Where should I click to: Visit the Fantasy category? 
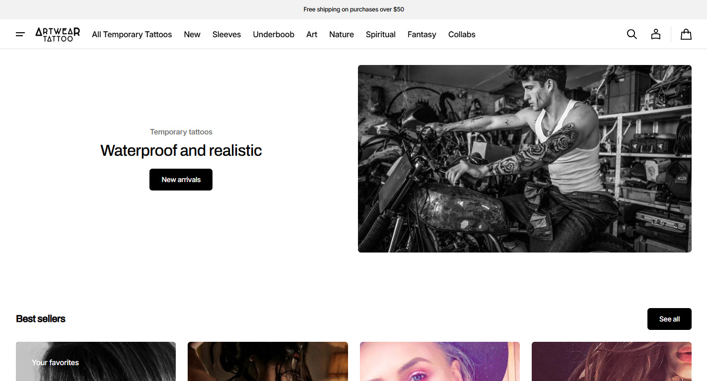tap(422, 34)
